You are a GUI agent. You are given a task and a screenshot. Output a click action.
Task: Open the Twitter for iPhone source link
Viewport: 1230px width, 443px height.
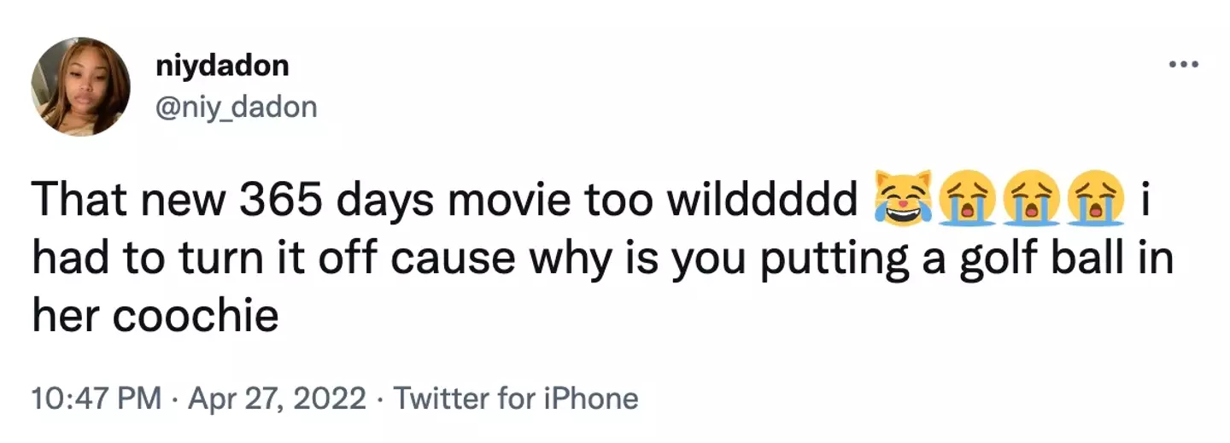click(x=518, y=398)
